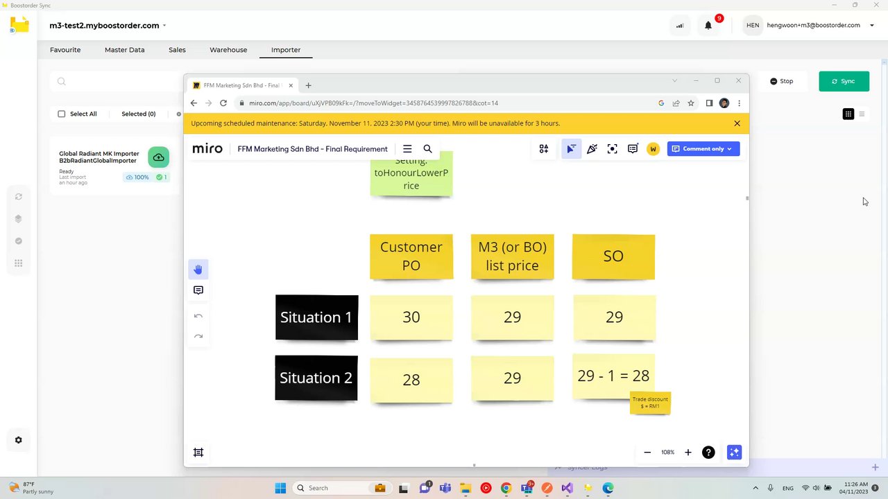Click the Chrome address bar URL
Image resolution: width=888 pixels, height=499 pixels.
[373, 103]
